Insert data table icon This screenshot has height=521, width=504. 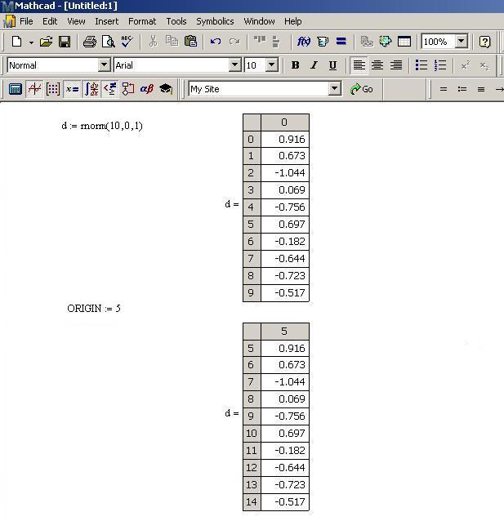(404, 42)
